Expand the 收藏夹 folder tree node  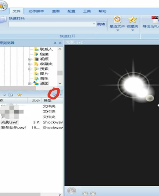30,64
